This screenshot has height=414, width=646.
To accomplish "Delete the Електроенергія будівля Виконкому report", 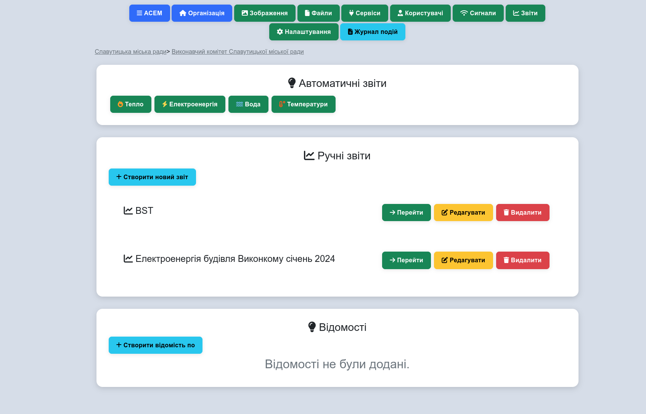I will pyautogui.click(x=522, y=260).
